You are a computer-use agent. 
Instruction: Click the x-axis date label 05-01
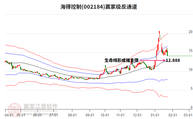coord(21,115)
